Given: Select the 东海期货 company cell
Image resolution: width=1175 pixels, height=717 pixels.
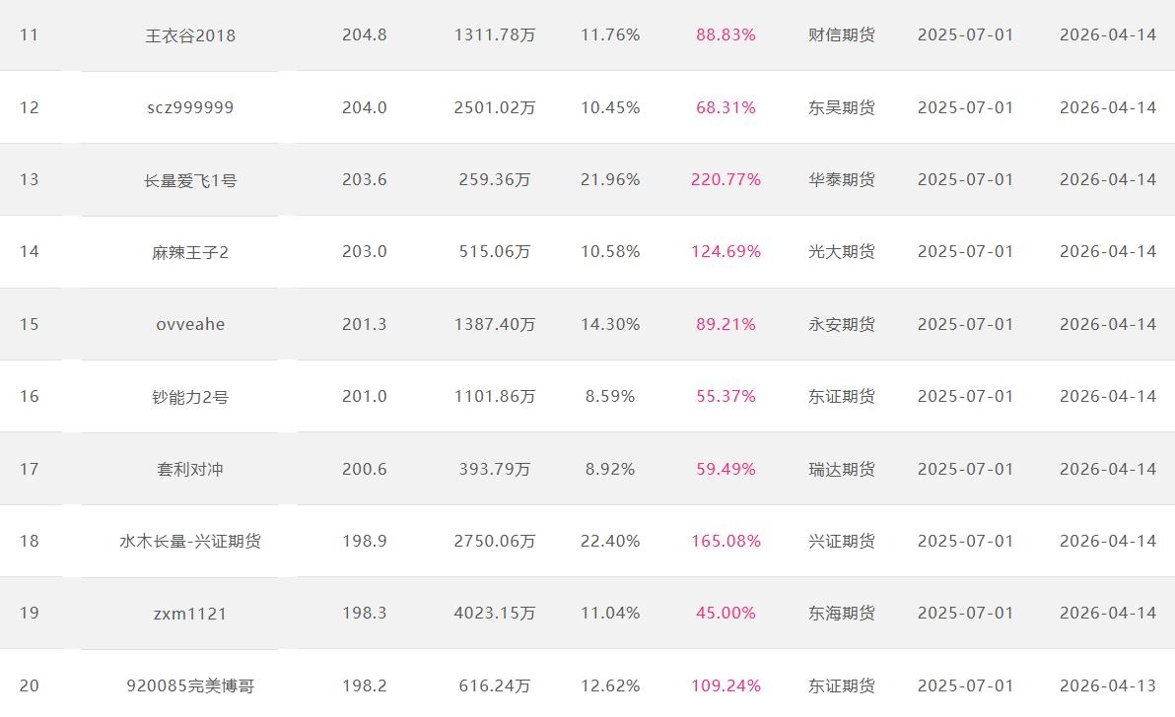Looking at the screenshot, I should pos(841,614).
